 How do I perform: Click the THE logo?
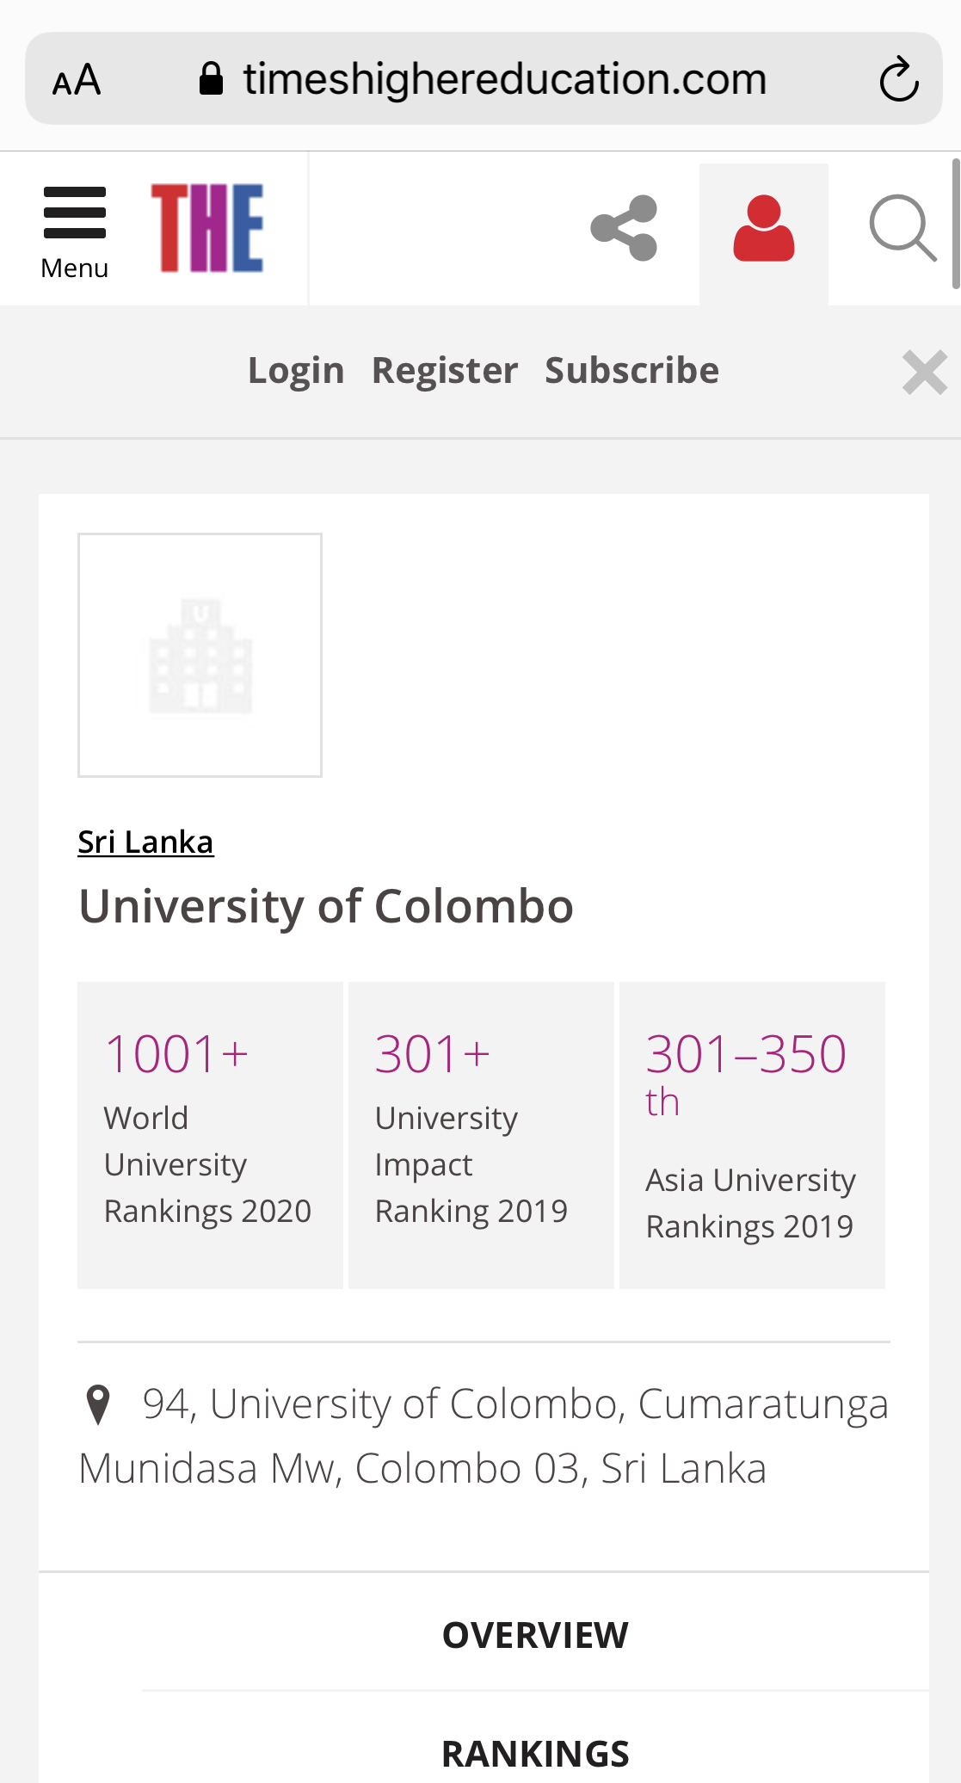click(x=207, y=228)
